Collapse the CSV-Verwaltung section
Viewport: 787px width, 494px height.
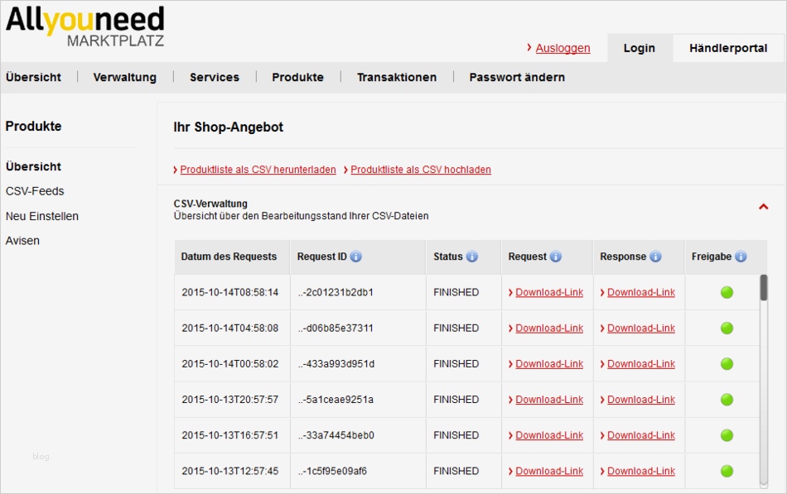pos(763,207)
